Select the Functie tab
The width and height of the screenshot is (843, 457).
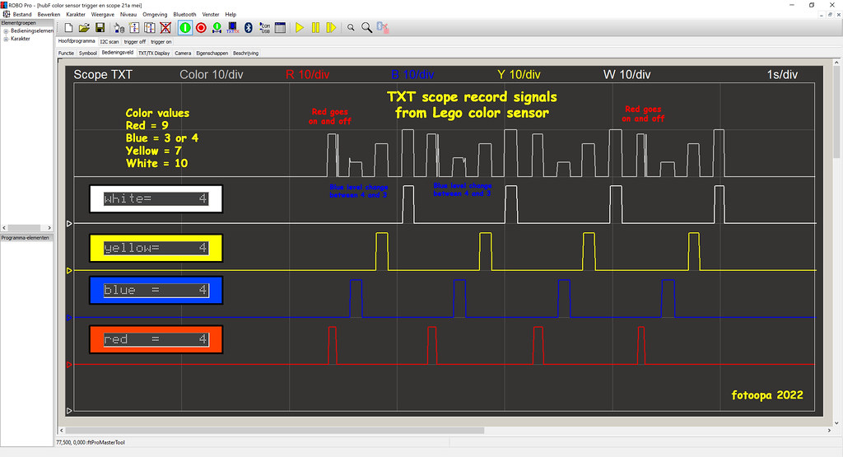point(66,54)
